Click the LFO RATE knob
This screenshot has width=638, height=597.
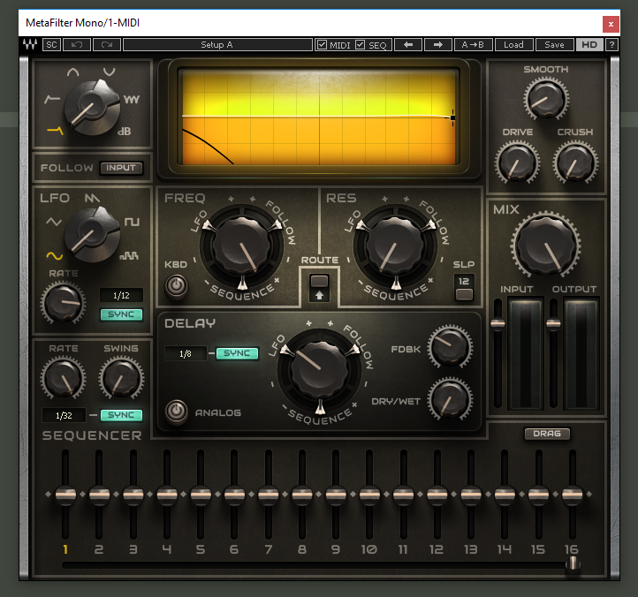[x=63, y=304]
